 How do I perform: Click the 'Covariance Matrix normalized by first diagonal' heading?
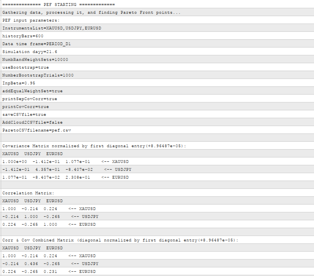157,146
